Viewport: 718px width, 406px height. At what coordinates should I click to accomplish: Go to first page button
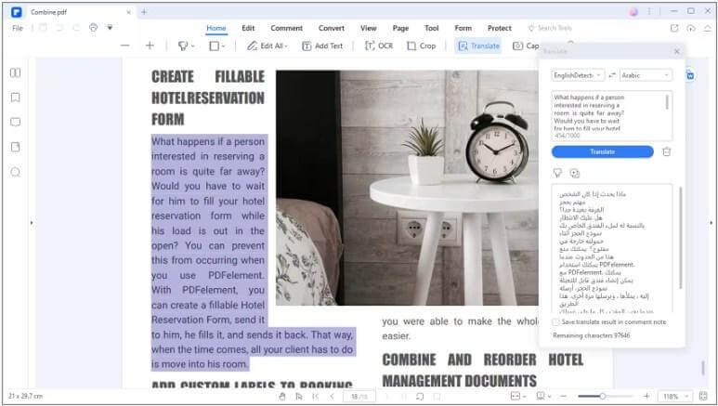[316, 397]
